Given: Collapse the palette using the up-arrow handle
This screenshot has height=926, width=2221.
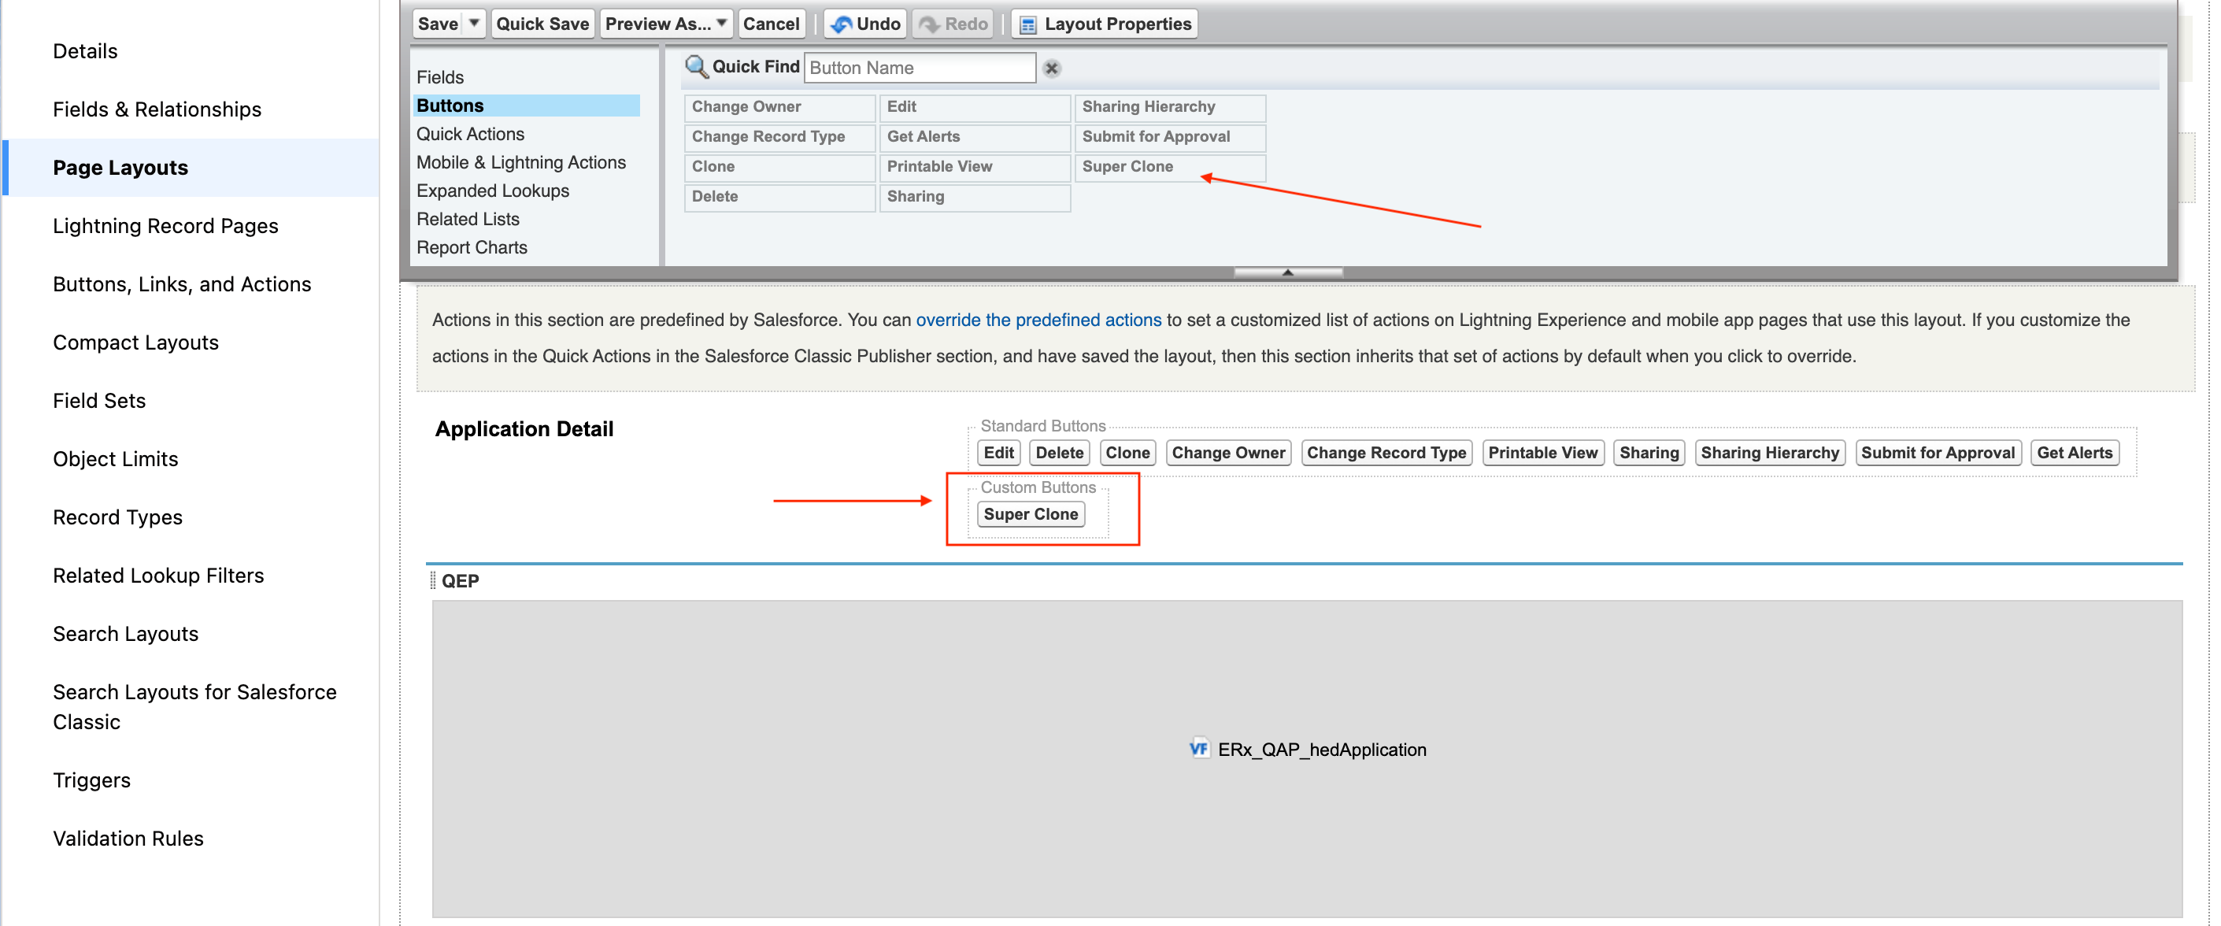Looking at the screenshot, I should 1287,272.
